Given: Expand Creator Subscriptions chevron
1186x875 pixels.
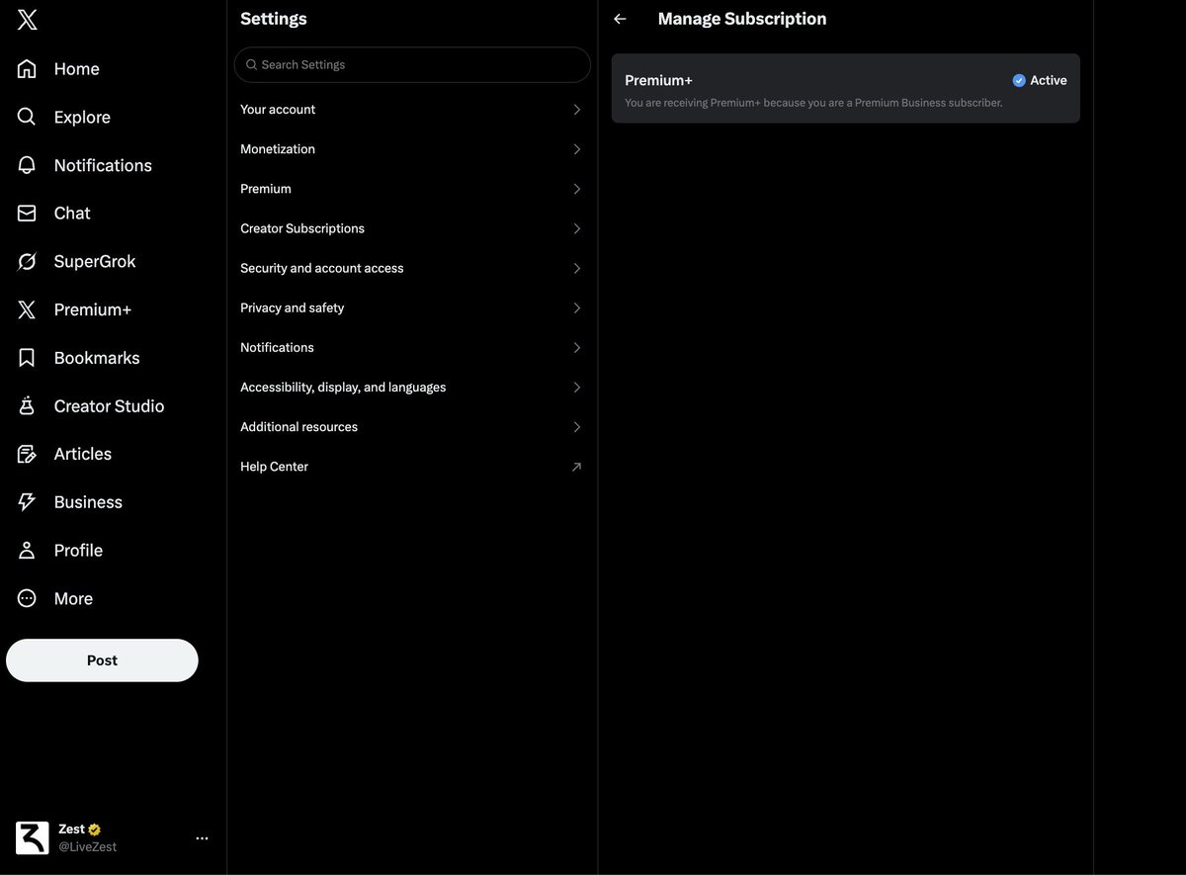Looking at the screenshot, I should (x=577, y=228).
